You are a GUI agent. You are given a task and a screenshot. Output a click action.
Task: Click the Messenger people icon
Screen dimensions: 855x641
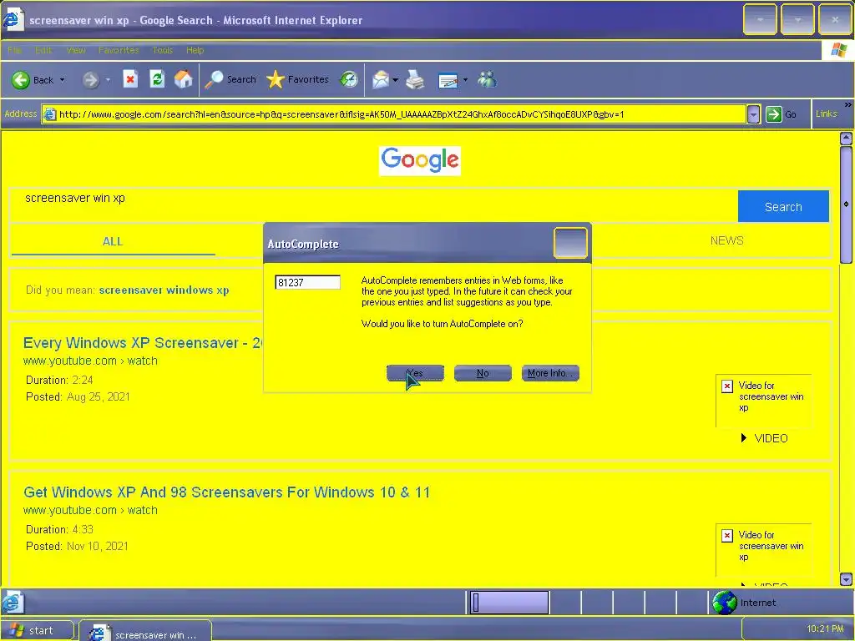tap(487, 79)
